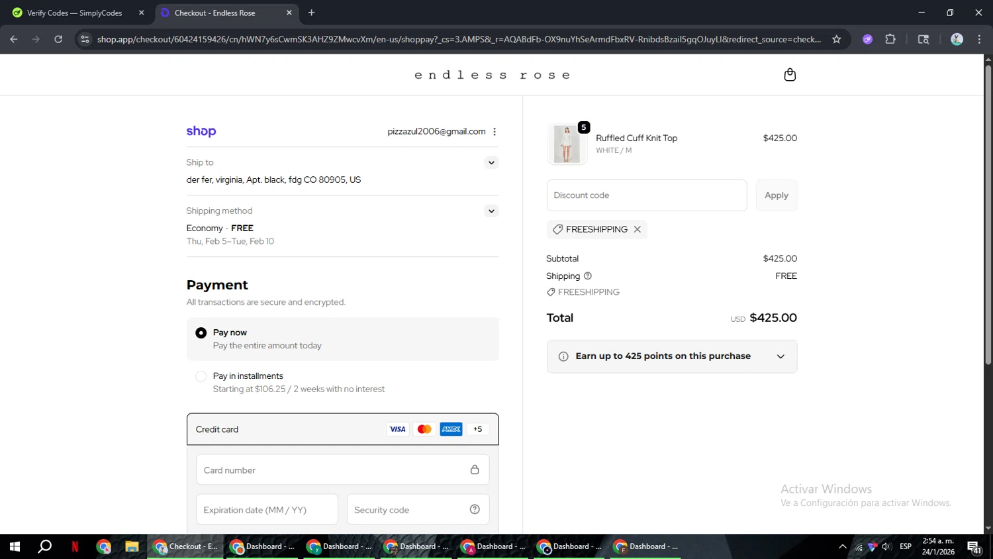The width and height of the screenshot is (993, 559).
Task: Click the Visa card logo
Action: click(397, 429)
